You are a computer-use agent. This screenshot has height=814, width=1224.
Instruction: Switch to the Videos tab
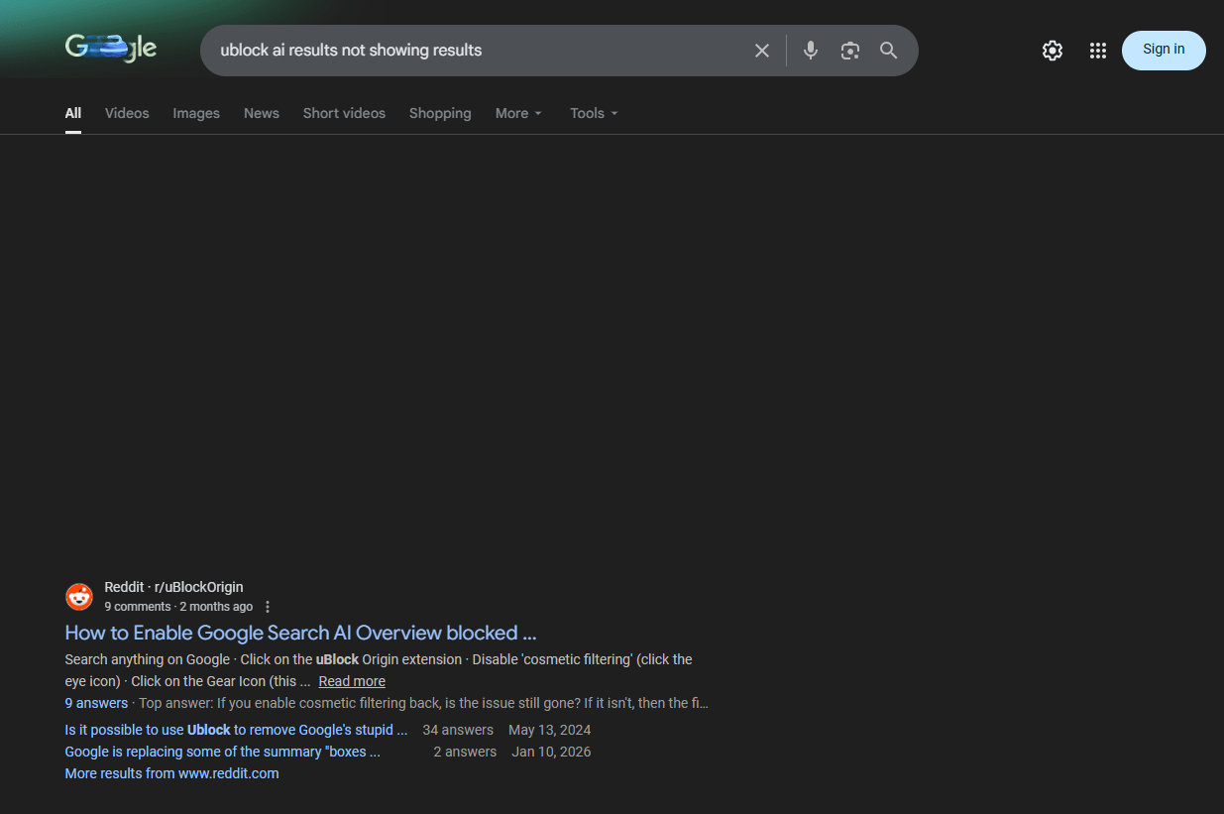(127, 113)
